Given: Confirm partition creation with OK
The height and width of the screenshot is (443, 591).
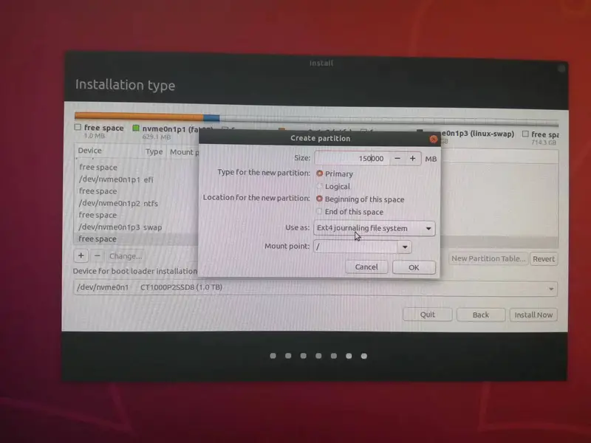Looking at the screenshot, I should point(414,267).
